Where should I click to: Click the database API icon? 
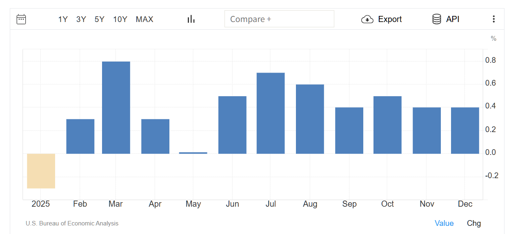coord(437,19)
